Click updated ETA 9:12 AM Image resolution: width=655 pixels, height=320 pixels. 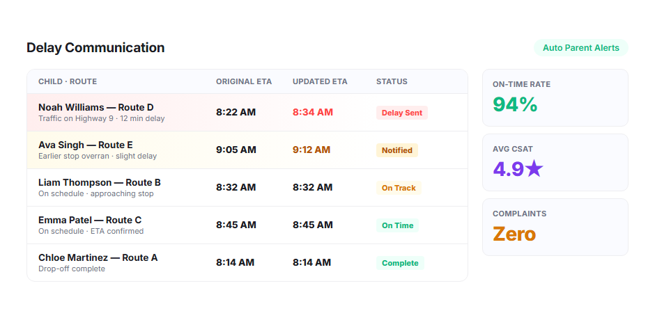coord(311,150)
